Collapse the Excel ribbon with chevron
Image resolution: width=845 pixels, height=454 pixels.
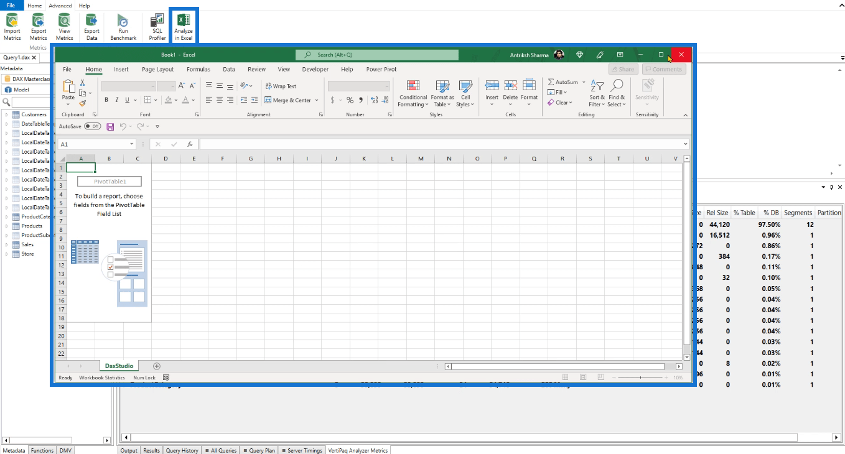point(686,114)
